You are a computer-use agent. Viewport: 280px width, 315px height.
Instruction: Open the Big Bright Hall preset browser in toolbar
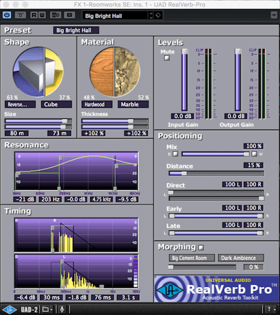(x=115, y=16)
